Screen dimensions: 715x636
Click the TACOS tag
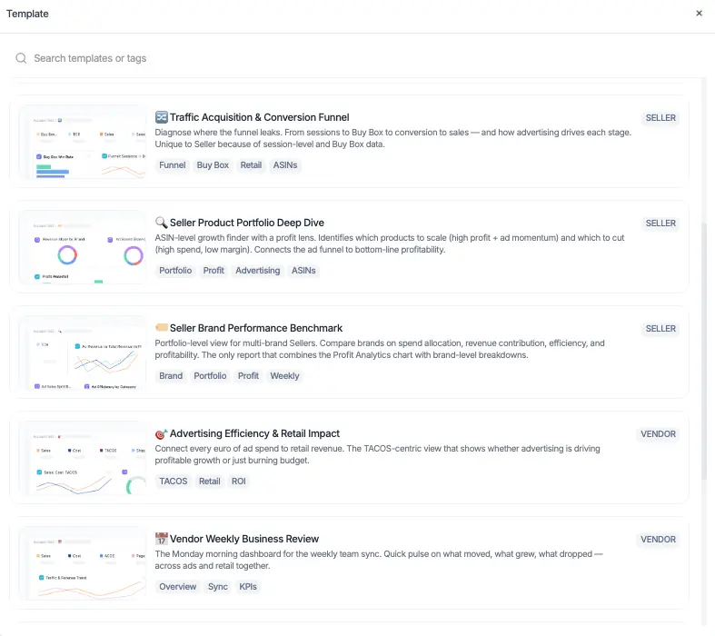coord(174,481)
